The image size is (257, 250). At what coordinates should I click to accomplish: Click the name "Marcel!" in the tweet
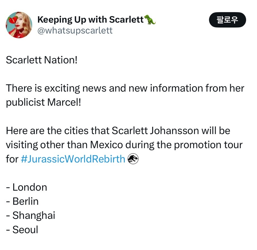coord(64,102)
